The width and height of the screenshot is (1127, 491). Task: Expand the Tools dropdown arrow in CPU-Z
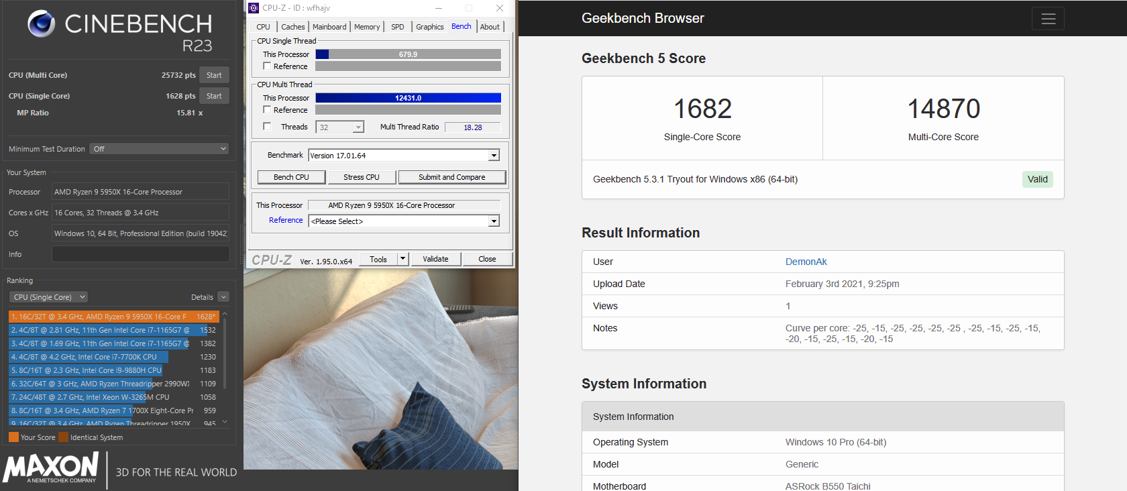pyautogui.click(x=402, y=259)
